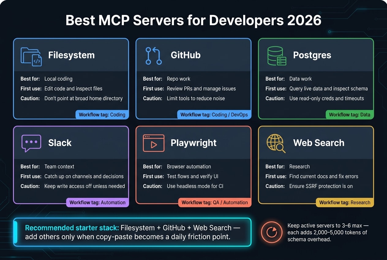The image size is (387, 260).
Task: Click the text Data work
Action: pos(300,79)
